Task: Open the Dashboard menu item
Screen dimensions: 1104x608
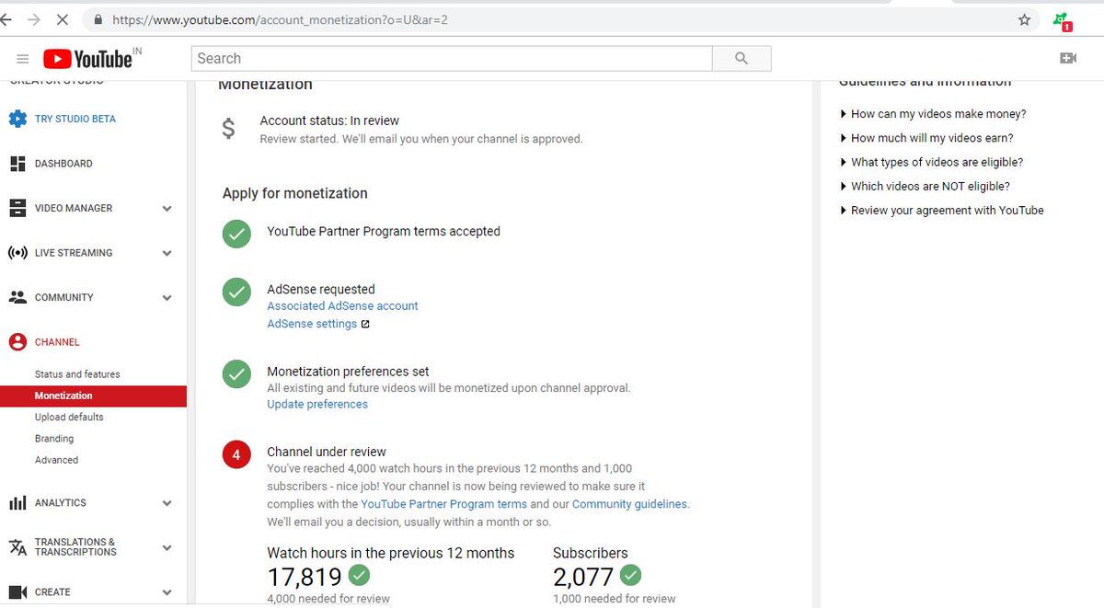Action: coord(63,164)
